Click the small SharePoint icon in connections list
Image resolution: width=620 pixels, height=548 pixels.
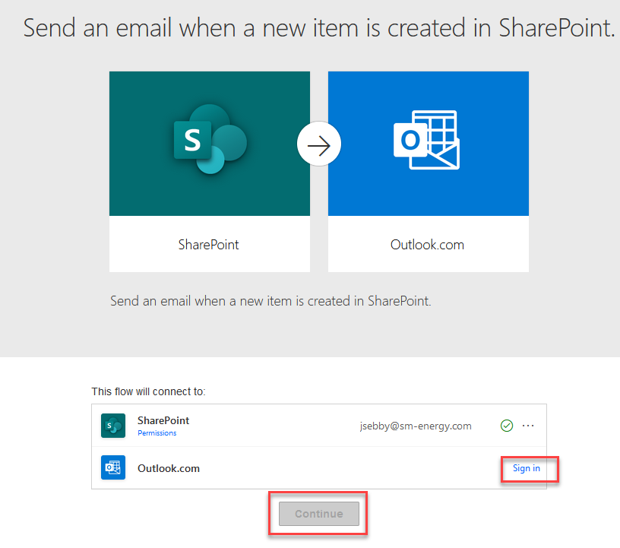[x=113, y=426]
